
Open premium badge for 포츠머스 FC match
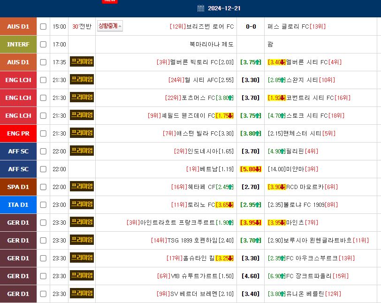pyautogui.click(x=82, y=97)
